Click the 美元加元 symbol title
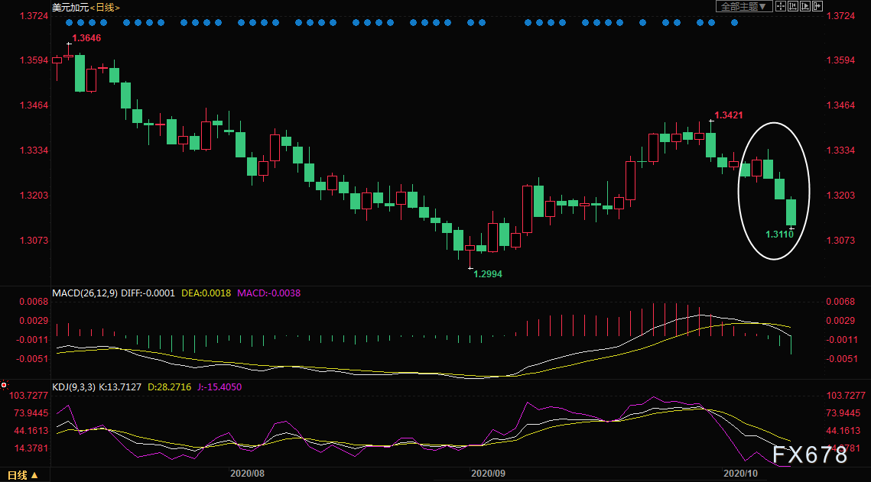871x482 pixels. [x=70, y=7]
